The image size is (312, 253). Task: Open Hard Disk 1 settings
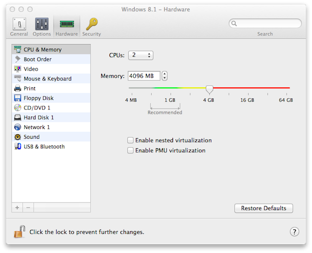51,118
